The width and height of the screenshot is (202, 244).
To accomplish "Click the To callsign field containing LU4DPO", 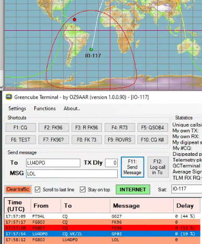I will pyautogui.click(x=53, y=163).
